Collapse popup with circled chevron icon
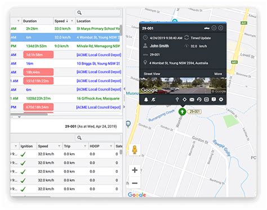 (214, 28)
